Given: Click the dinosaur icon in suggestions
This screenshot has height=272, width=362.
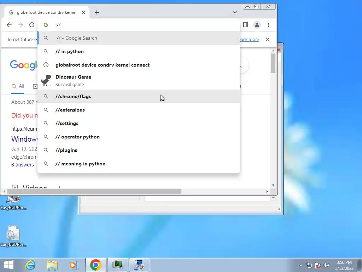Looking at the screenshot, I should (46, 80).
